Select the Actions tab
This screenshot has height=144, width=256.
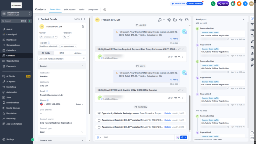[x=78, y=53]
